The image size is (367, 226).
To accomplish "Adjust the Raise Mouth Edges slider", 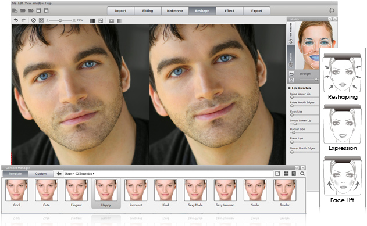I will click(292, 106).
